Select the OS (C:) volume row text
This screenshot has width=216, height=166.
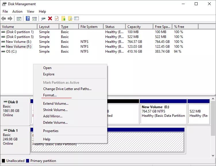coord(11,51)
